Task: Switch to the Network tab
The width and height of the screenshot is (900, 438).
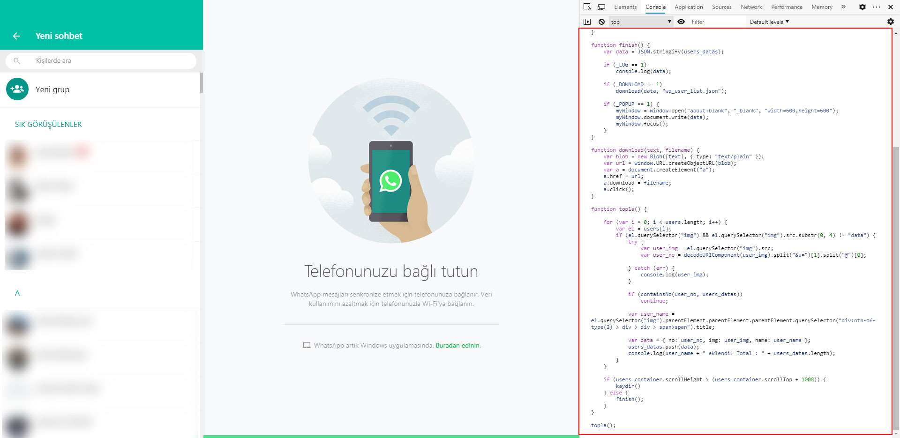Action: coord(751,7)
